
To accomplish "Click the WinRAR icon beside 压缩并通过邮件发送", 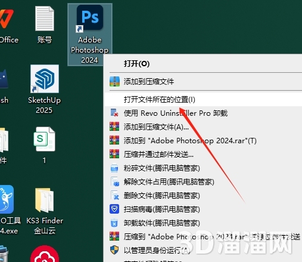I will 114,154.
